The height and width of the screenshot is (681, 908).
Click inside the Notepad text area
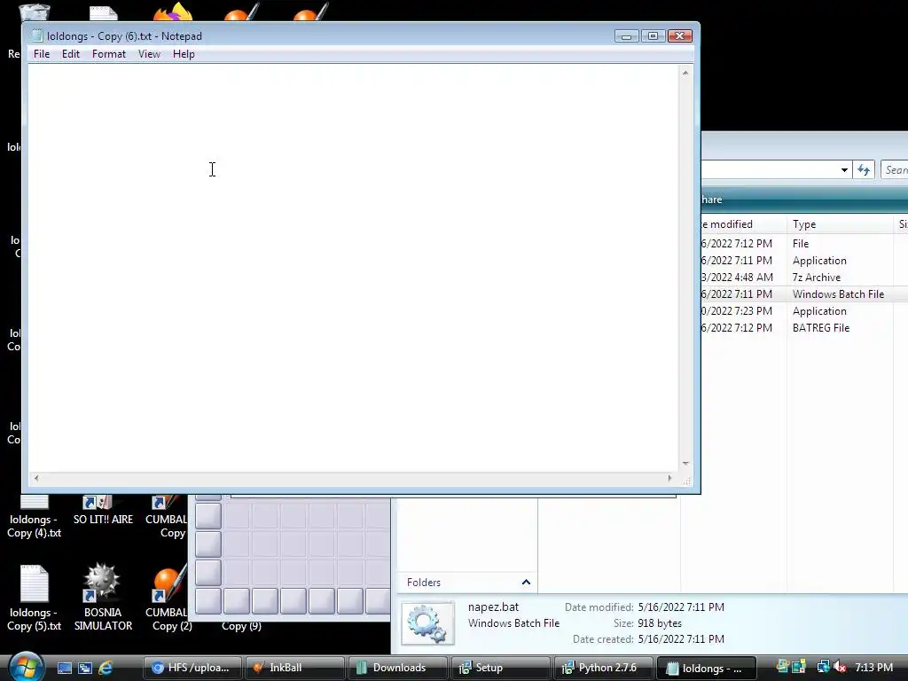point(353,268)
